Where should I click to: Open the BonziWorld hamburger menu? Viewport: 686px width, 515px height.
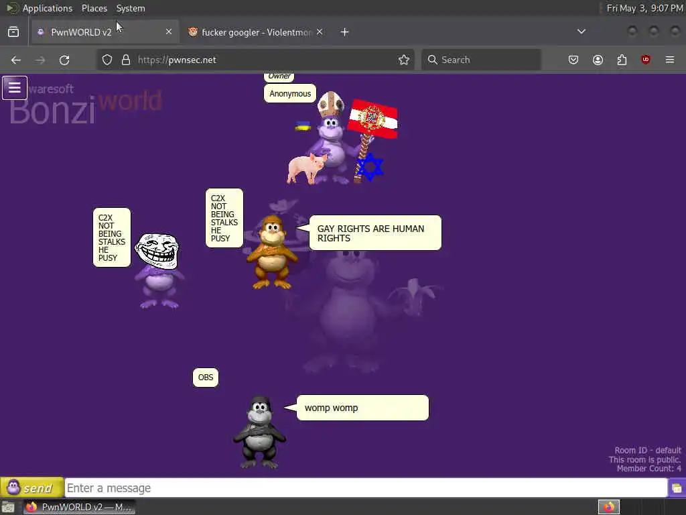click(x=15, y=88)
